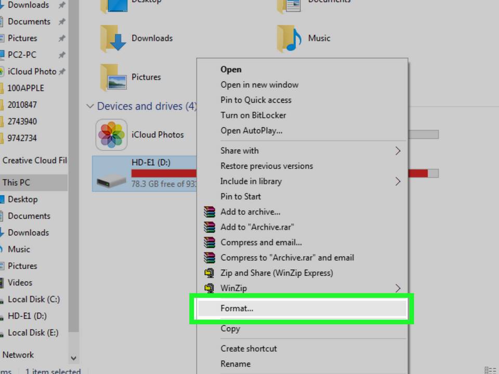
Task: Click WinRAR icon next to Compress and email
Action: tap(209, 243)
